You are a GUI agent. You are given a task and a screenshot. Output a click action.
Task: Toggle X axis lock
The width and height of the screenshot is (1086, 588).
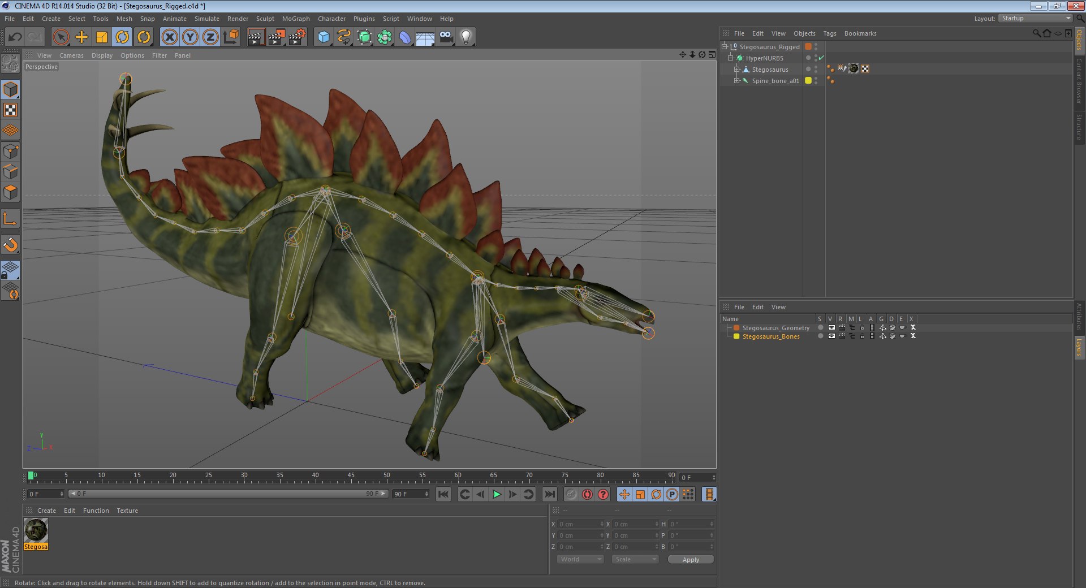tap(169, 37)
